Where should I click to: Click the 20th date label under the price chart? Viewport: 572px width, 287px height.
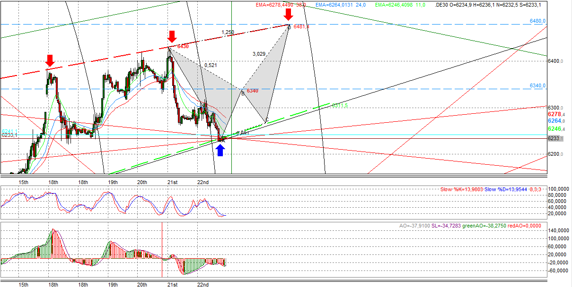click(x=142, y=182)
